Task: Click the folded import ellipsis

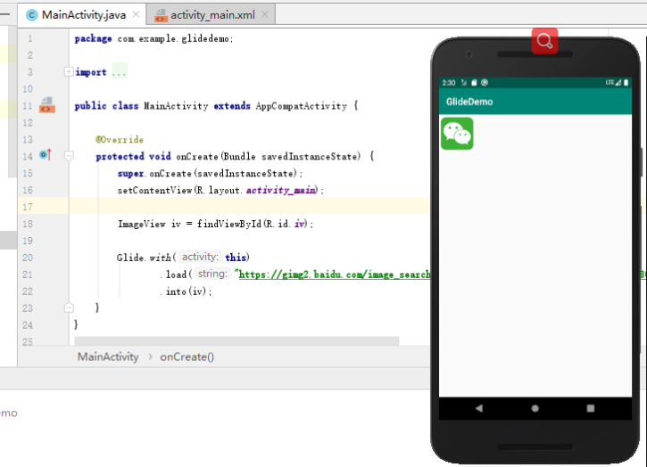Action: coord(120,72)
